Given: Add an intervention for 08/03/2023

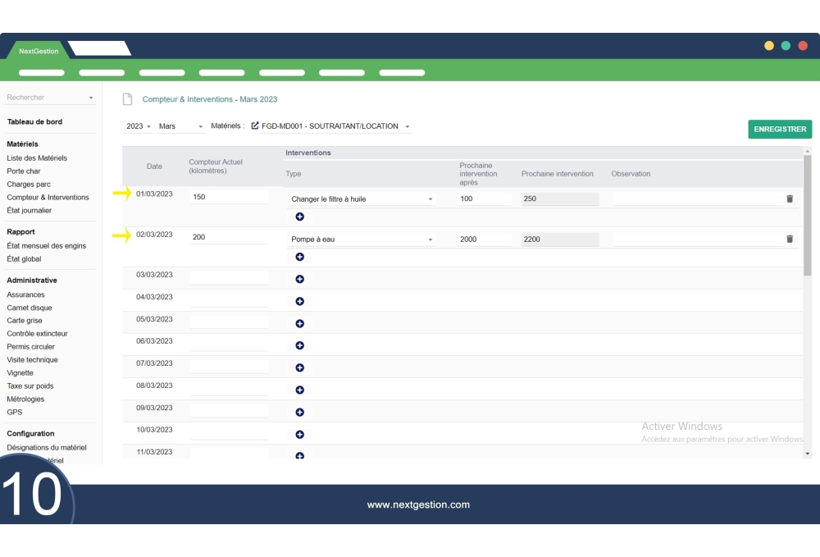Looking at the screenshot, I should click(x=299, y=390).
